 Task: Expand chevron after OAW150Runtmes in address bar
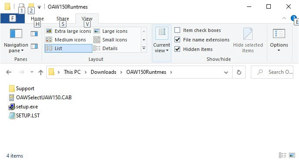tap(171, 72)
